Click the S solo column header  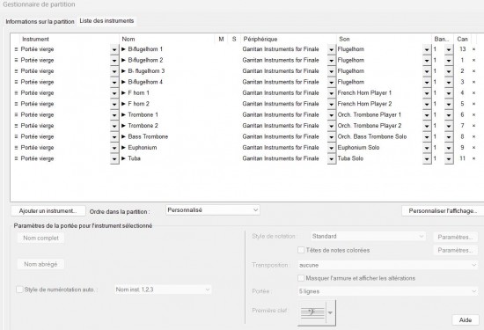[234, 39]
